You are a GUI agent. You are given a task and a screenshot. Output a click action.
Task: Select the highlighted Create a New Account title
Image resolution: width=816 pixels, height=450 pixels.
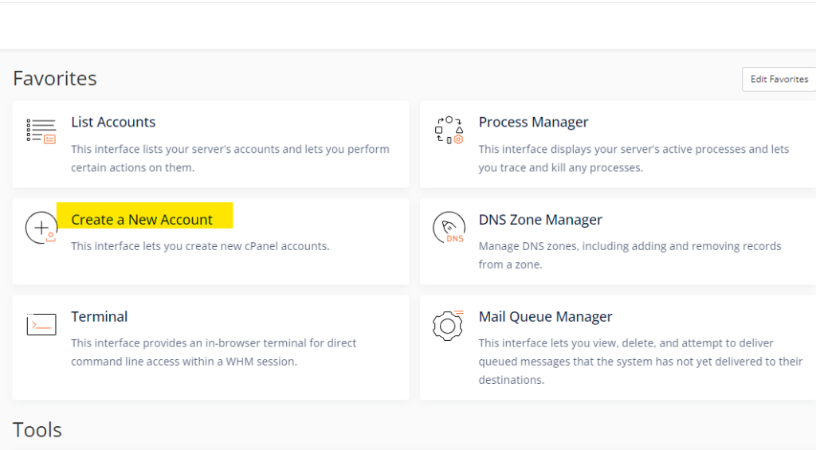click(x=142, y=220)
